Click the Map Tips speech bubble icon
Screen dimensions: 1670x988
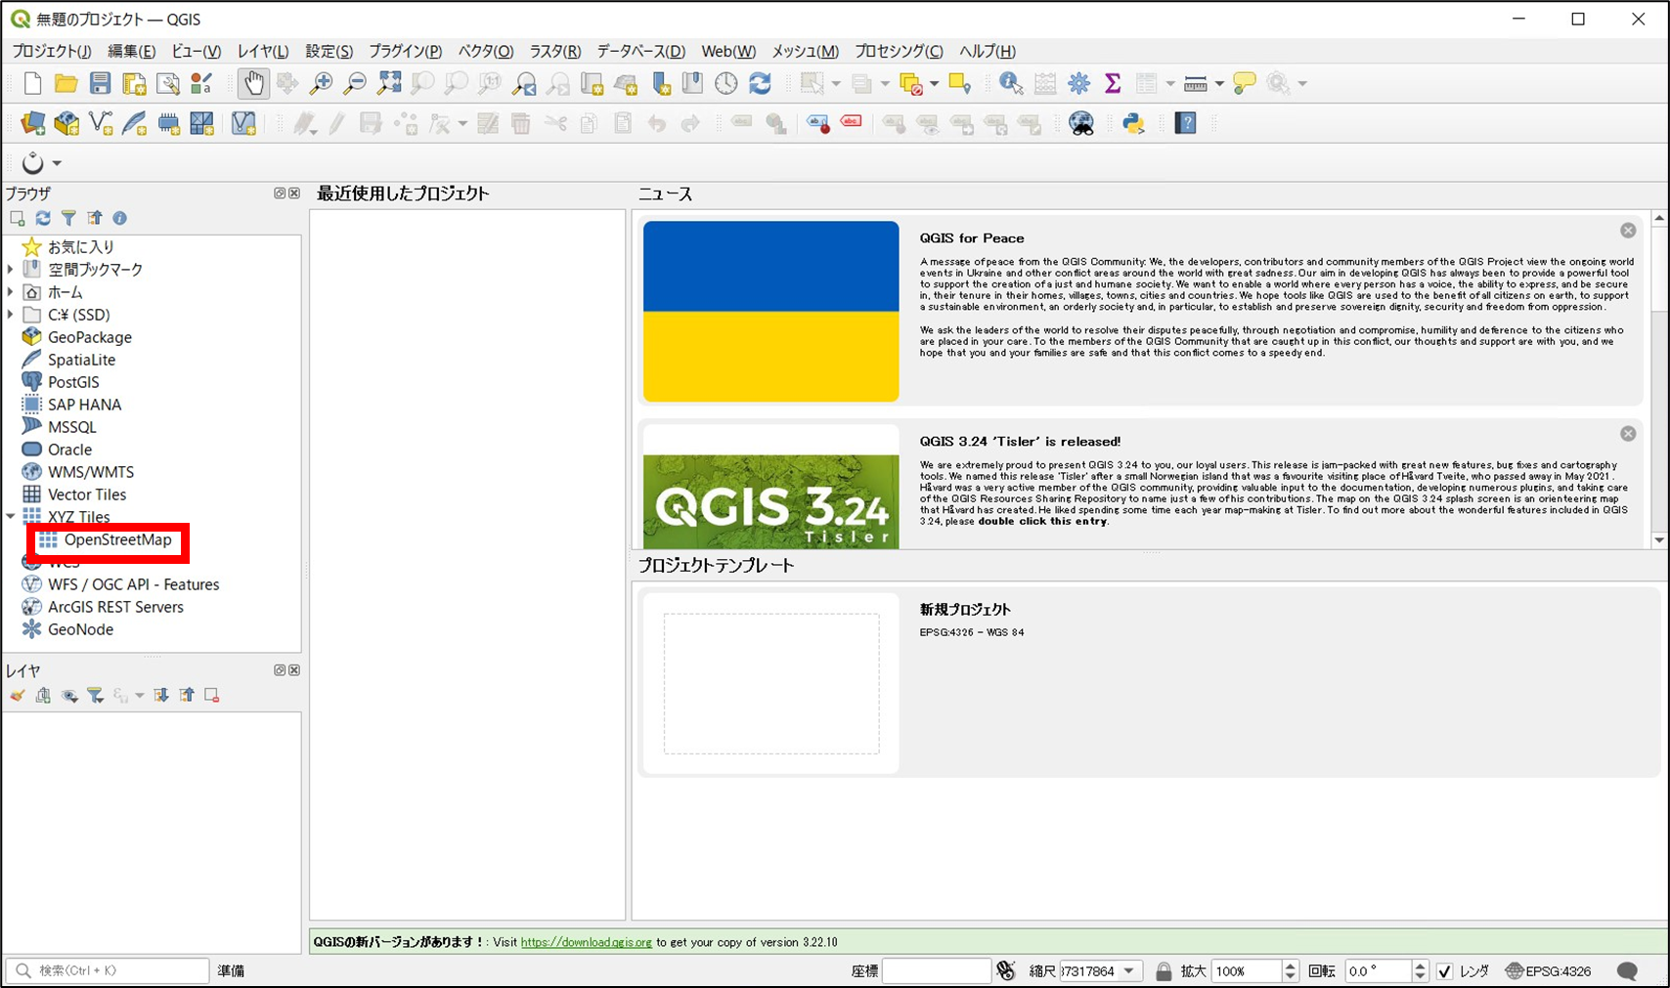point(1244,84)
